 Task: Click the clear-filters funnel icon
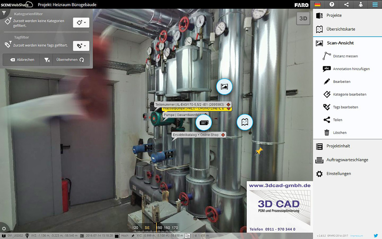(47, 60)
